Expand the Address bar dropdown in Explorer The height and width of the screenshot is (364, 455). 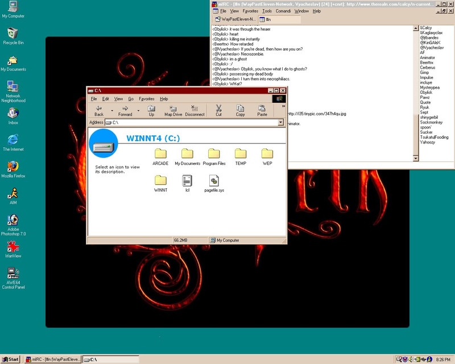(x=280, y=122)
